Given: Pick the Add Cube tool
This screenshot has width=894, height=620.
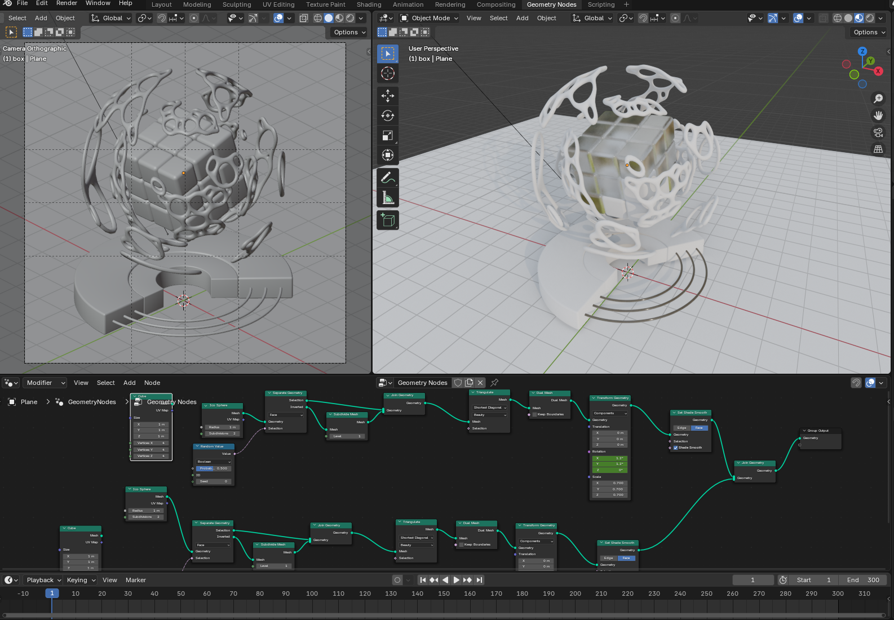Looking at the screenshot, I should 387,220.
